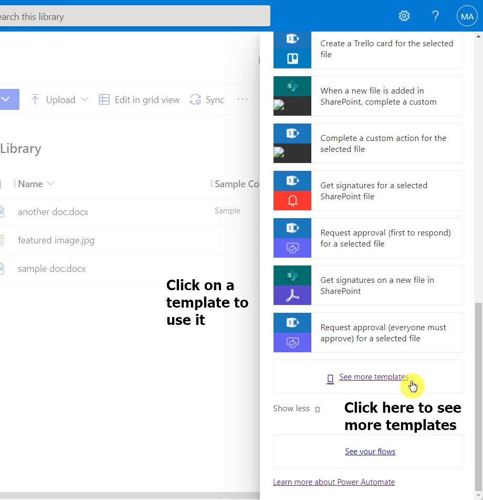Screen dimensions: 483x500
Task: Click the Adobe Sign new file template icon
Action: coord(292,285)
